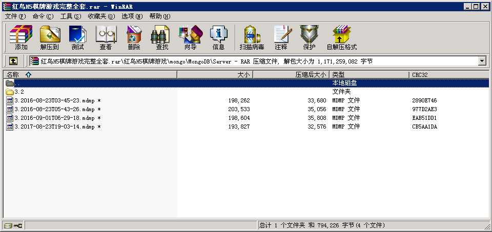
Task: Open the 注释 (Comment) tool
Action: [x=281, y=37]
